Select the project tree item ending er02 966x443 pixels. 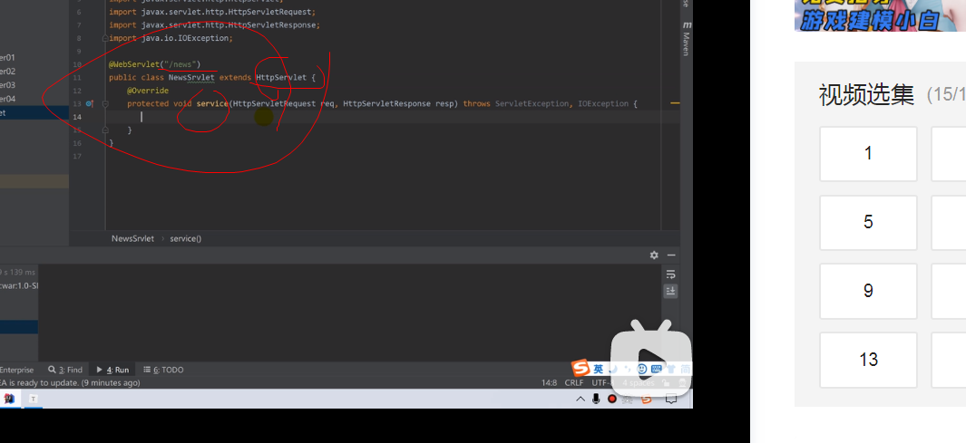coord(8,72)
